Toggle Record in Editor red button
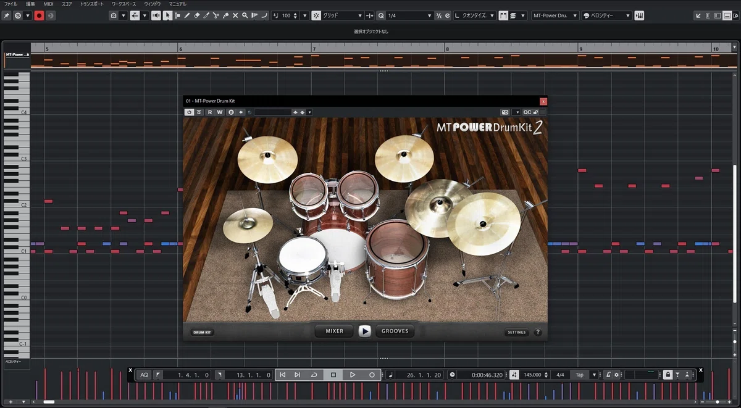The image size is (741, 408). click(x=39, y=15)
